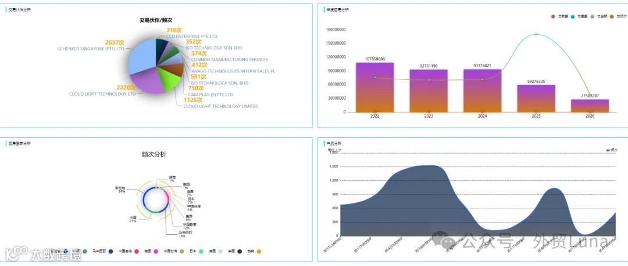This screenshot has width=628, height=266.
Task: Click the 1,500 y-axis value in product chart
Action: tap(333, 167)
